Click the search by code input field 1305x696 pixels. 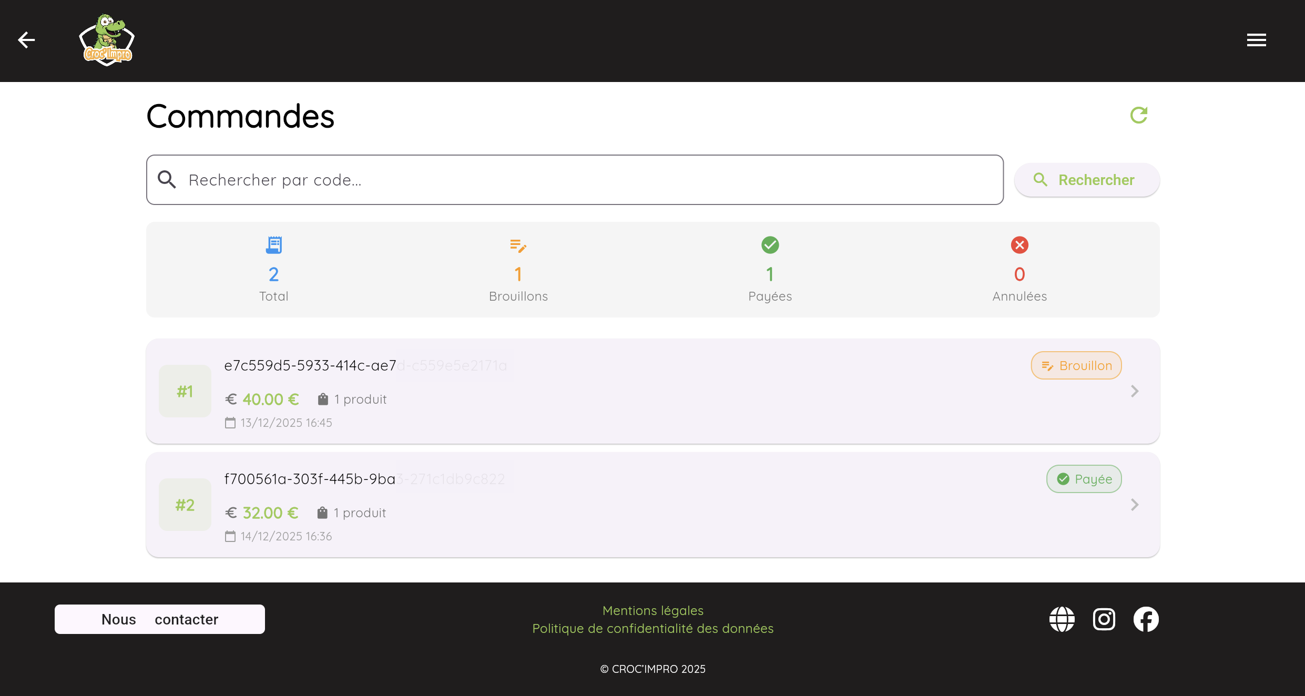pos(574,180)
